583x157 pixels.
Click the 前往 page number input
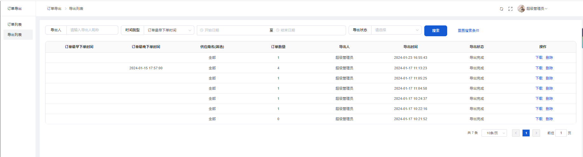click(x=561, y=133)
